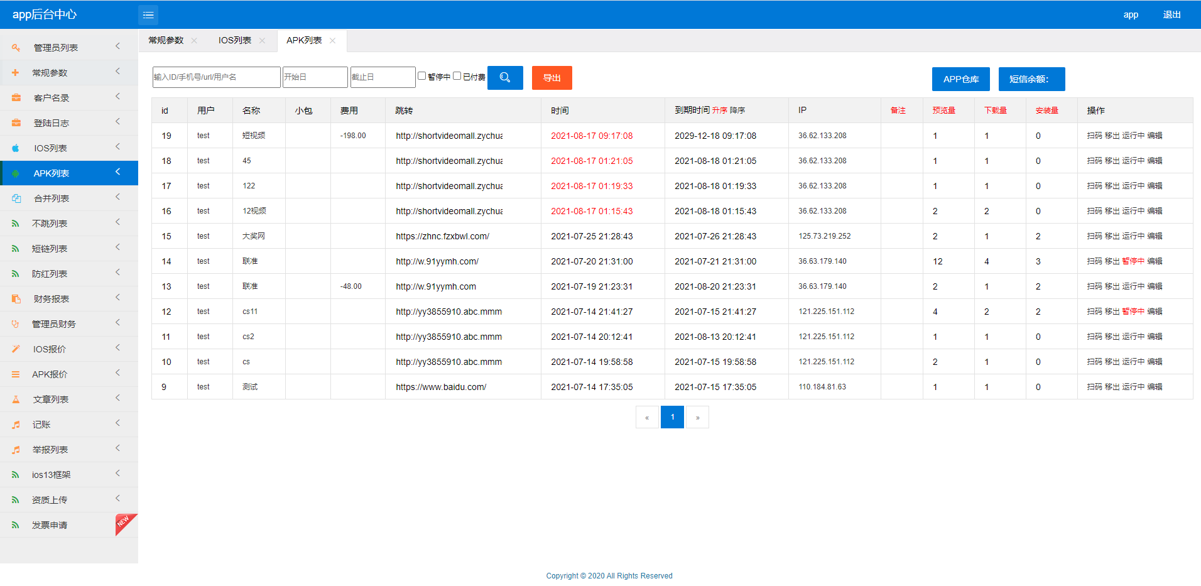1201x586 pixels.
Task: Toggle the sidebar hamburger menu icon
Action: coord(148,15)
